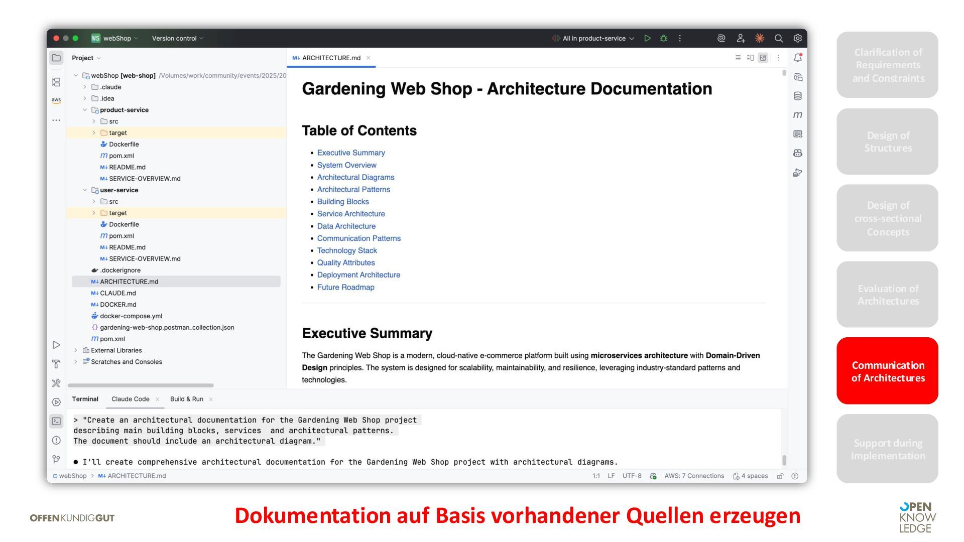Viewport: 964px width, 542px height.
Task: Click the Debug bug icon
Action: (x=663, y=38)
